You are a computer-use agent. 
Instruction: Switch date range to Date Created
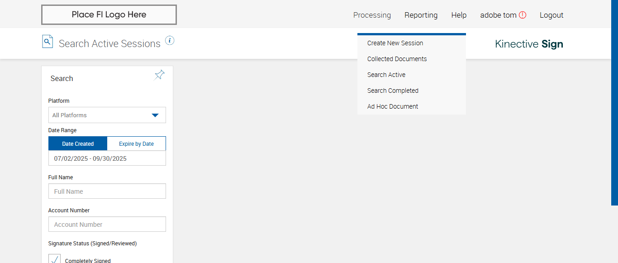pos(78,143)
